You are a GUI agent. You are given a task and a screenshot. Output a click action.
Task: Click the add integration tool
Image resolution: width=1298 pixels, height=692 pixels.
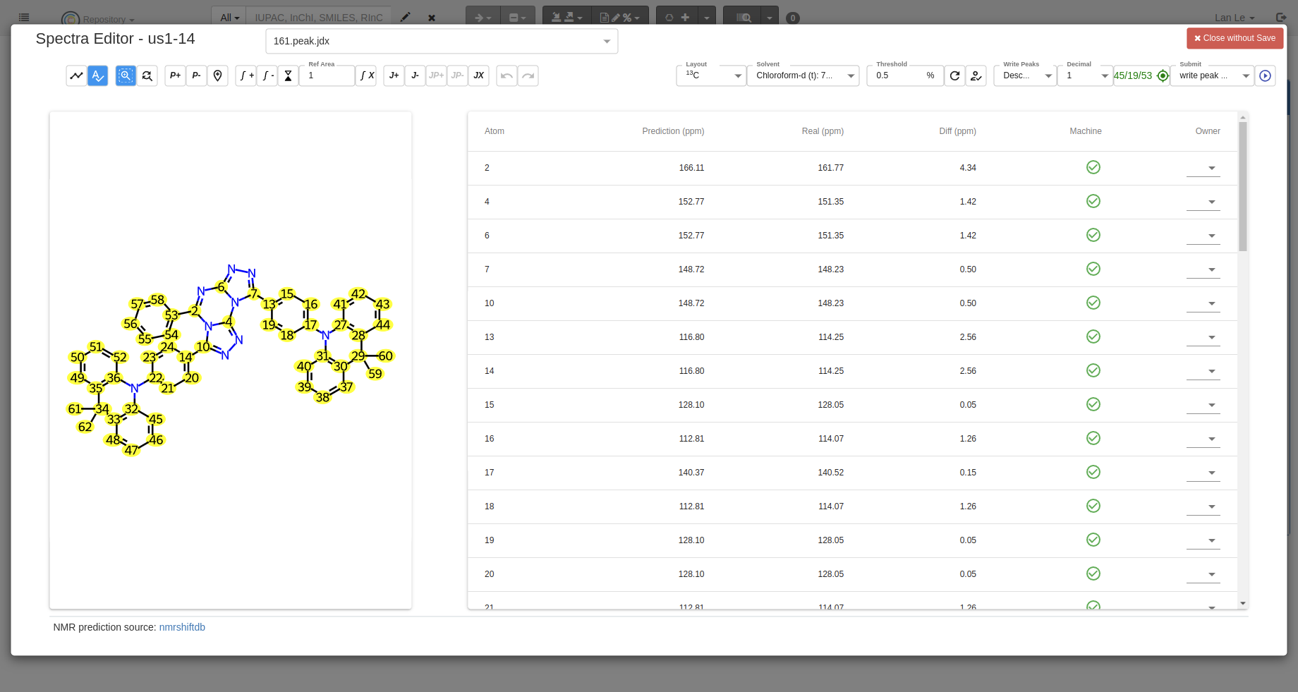tap(245, 75)
